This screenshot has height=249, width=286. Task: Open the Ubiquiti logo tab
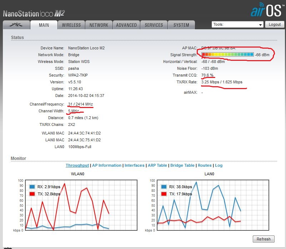pos(16,25)
